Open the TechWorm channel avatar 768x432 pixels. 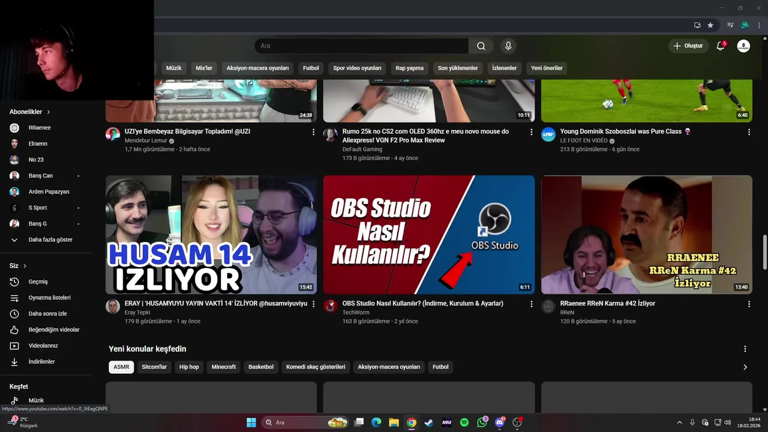click(x=330, y=306)
